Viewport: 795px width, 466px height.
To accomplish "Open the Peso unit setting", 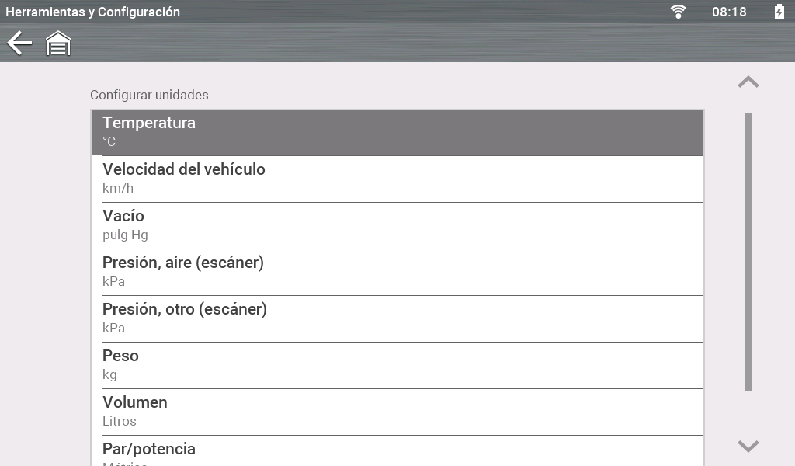I will tap(397, 365).
